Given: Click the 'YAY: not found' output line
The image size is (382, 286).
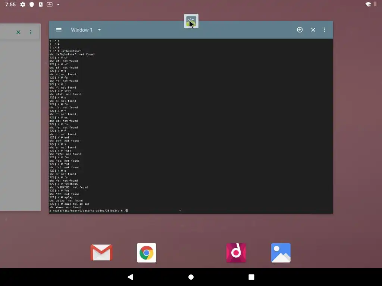Looking at the screenshot, I should tap(64, 194).
